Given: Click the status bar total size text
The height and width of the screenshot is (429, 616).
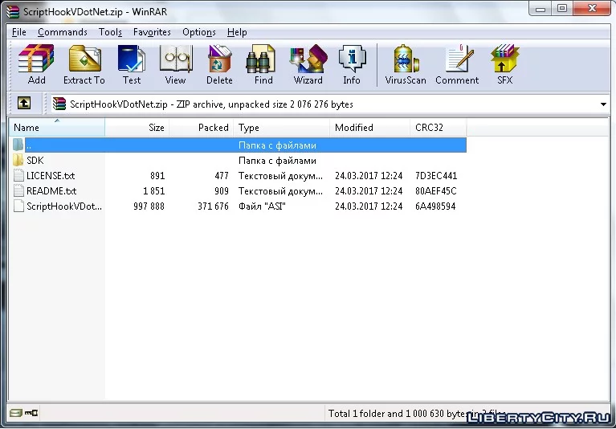Looking at the screenshot, I should (417, 413).
